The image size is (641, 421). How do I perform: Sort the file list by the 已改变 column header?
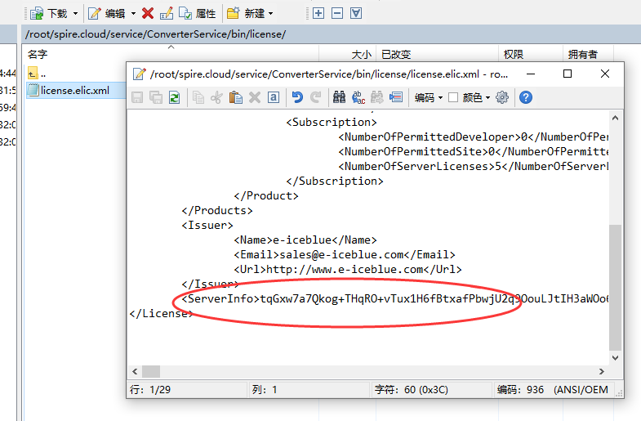pyautogui.click(x=438, y=54)
